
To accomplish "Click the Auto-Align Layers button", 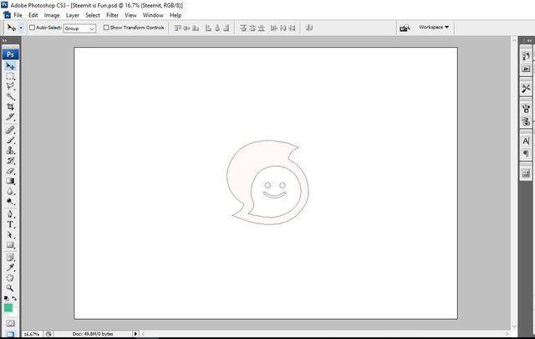I will tap(309, 28).
